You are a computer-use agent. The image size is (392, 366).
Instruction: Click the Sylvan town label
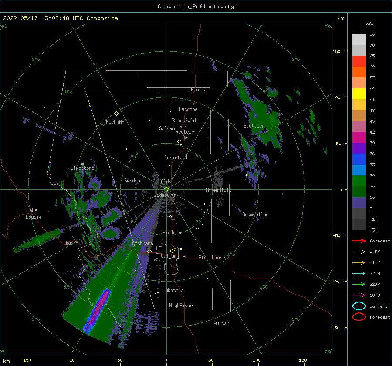167,128
